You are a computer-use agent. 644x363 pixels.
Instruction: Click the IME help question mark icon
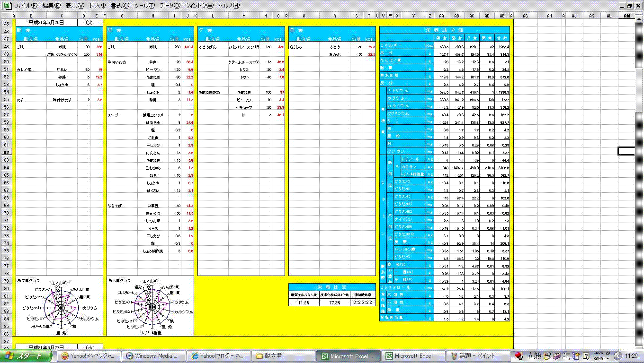pyautogui.click(x=586, y=356)
